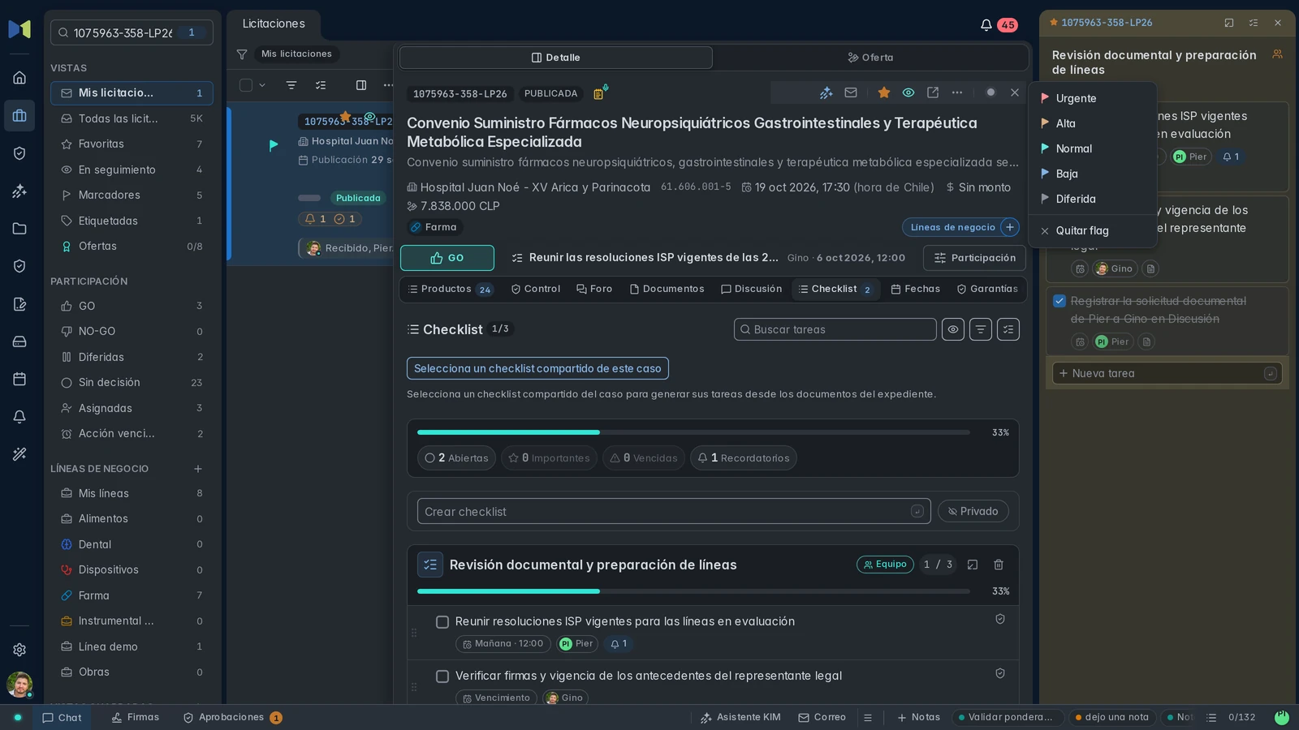This screenshot has width=1299, height=730.
Task: Toggle the eye visibility button beside Buscar tareas
Action: (953, 329)
